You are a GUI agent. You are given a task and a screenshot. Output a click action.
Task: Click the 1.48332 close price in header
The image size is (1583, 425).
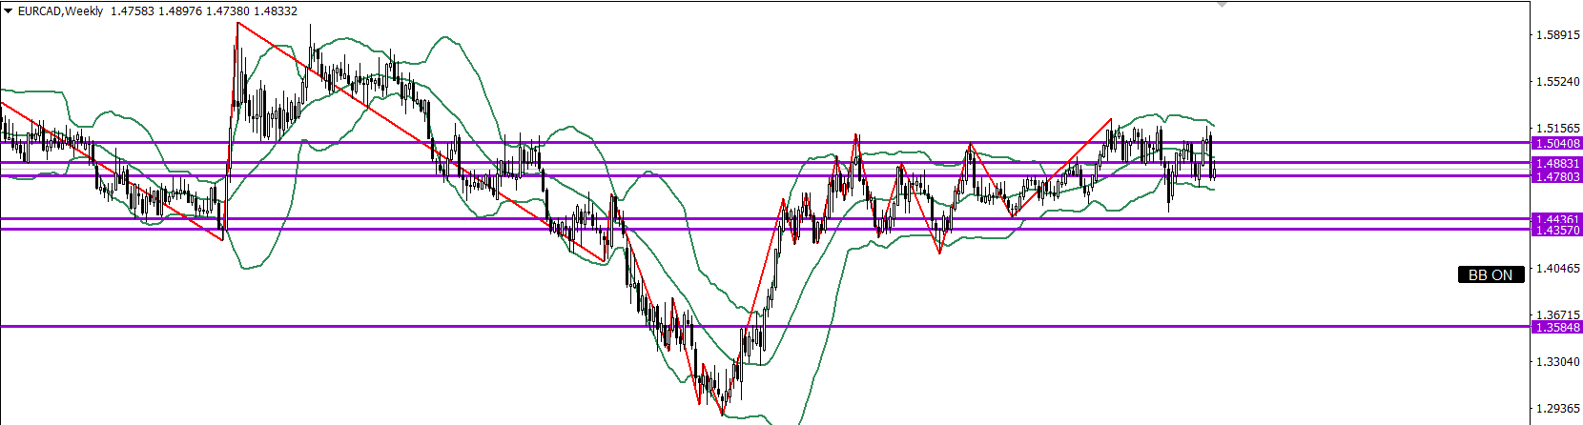pyautogui.click(x=271, y=11)
